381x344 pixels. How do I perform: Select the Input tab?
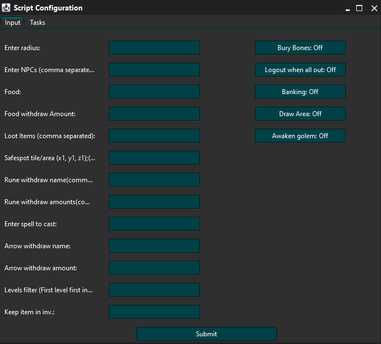point(13,23)
